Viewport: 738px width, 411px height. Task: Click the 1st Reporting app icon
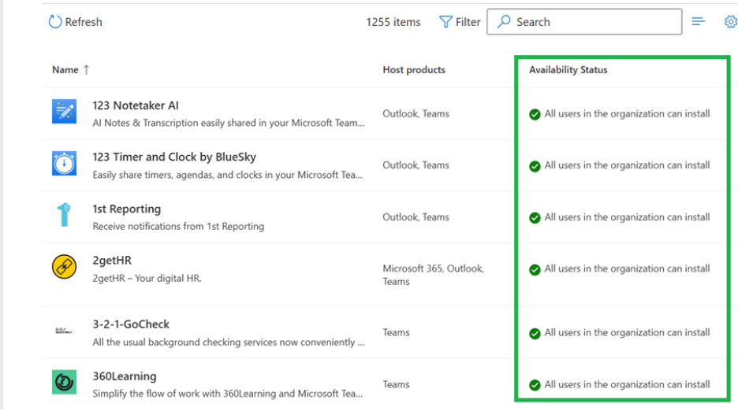64,215
